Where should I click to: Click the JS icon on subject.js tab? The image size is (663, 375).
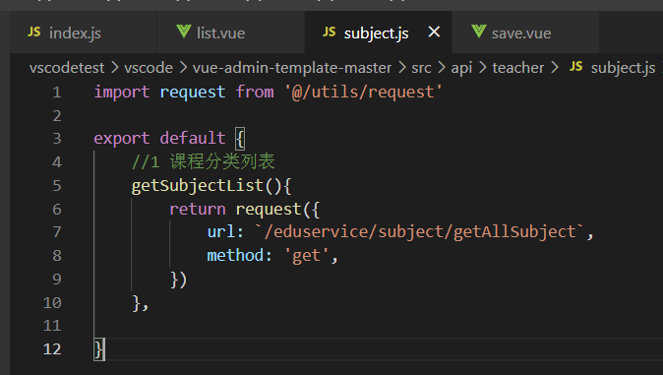coord(329,31)
